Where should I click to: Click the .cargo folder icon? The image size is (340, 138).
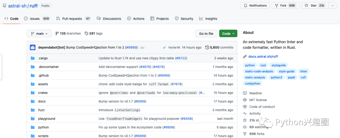point(33,58)
